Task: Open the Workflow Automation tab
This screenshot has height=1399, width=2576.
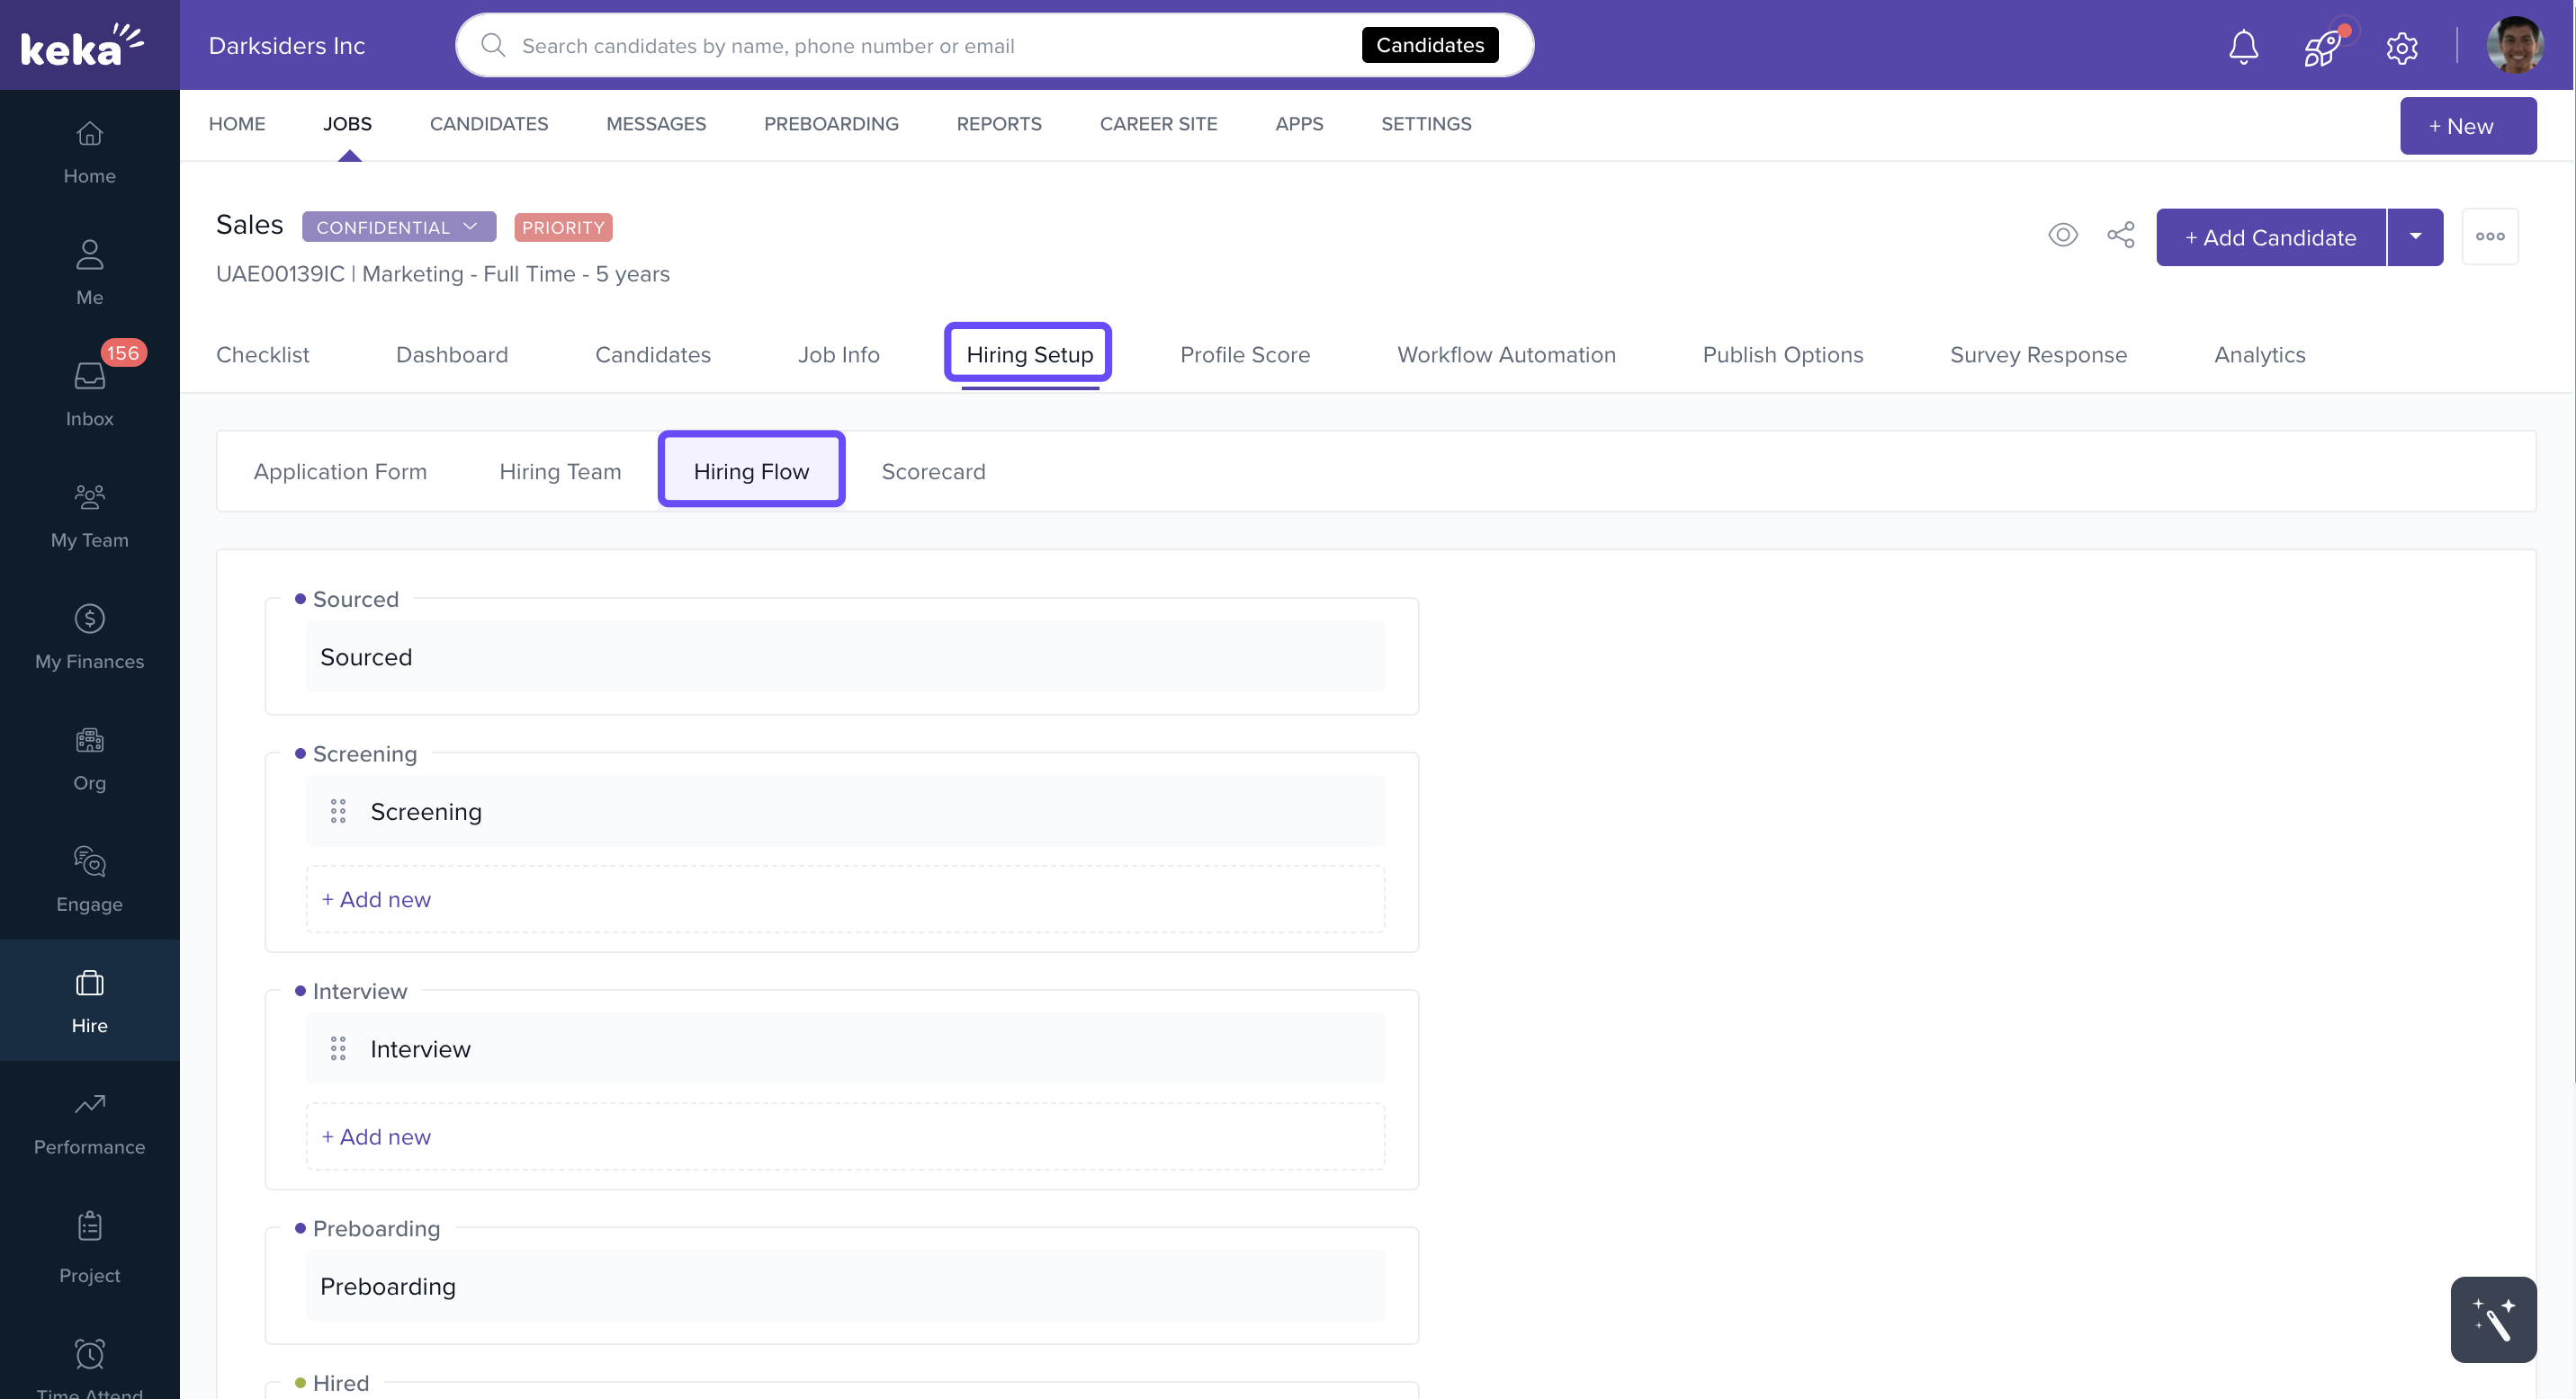Action: click(1505, 355)
